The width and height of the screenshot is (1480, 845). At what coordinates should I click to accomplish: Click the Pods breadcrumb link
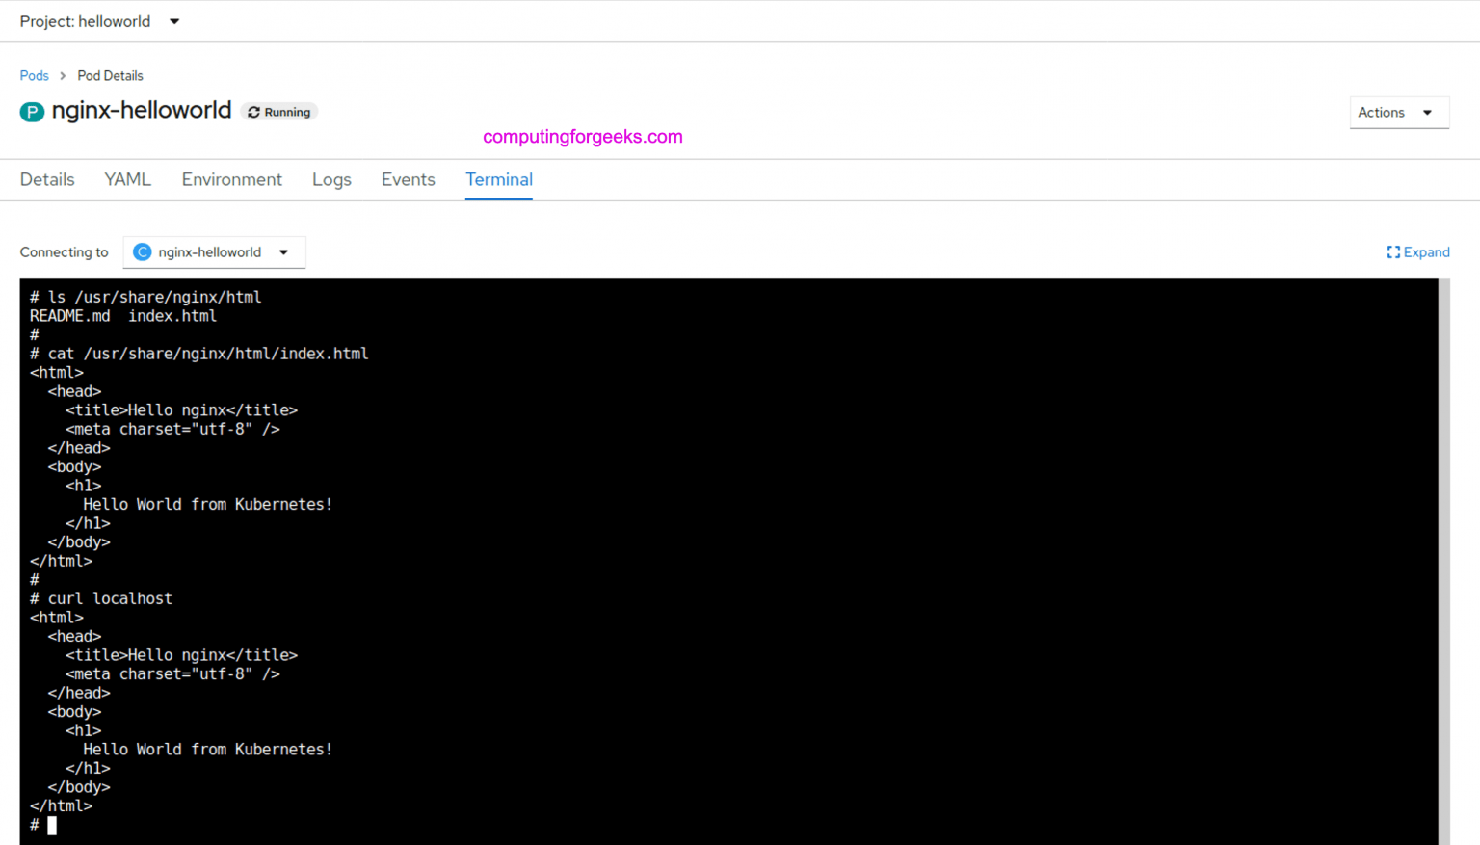(35, 75)
